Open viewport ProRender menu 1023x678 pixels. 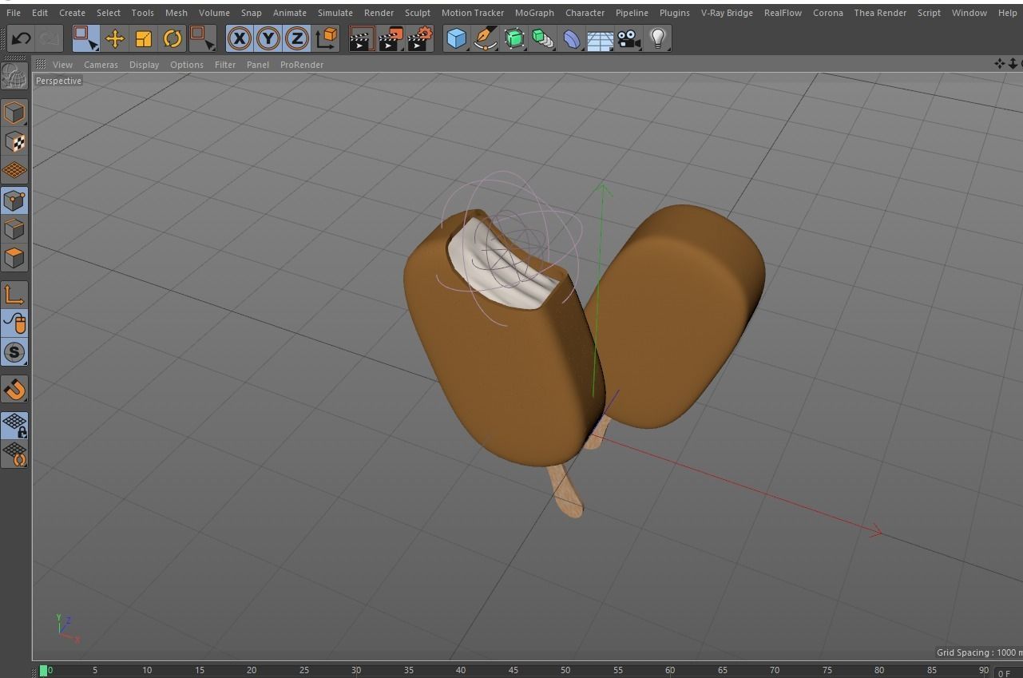(302, 65)
